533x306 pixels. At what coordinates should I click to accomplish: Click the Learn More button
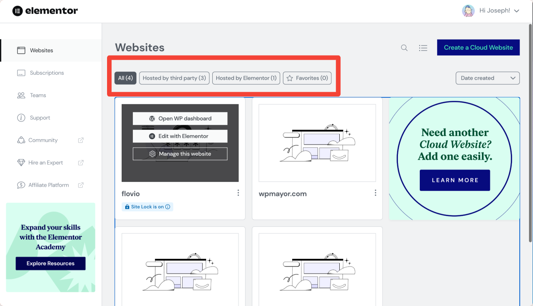click(x=455, y=180)
